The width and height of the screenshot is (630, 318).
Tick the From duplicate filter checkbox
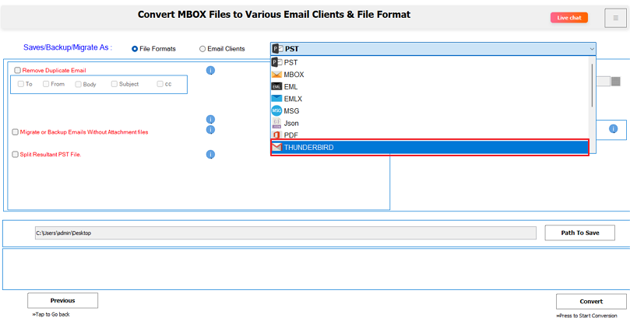[x=46, y=84]
